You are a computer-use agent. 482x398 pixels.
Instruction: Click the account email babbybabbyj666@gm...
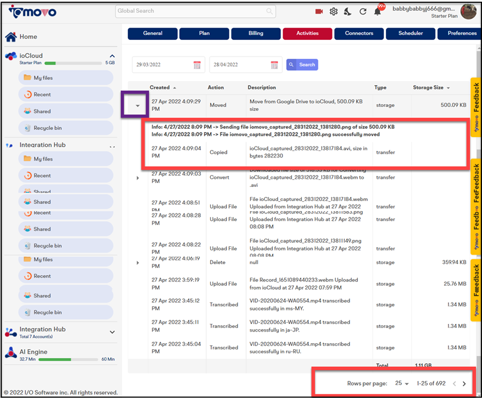point(424,9)
